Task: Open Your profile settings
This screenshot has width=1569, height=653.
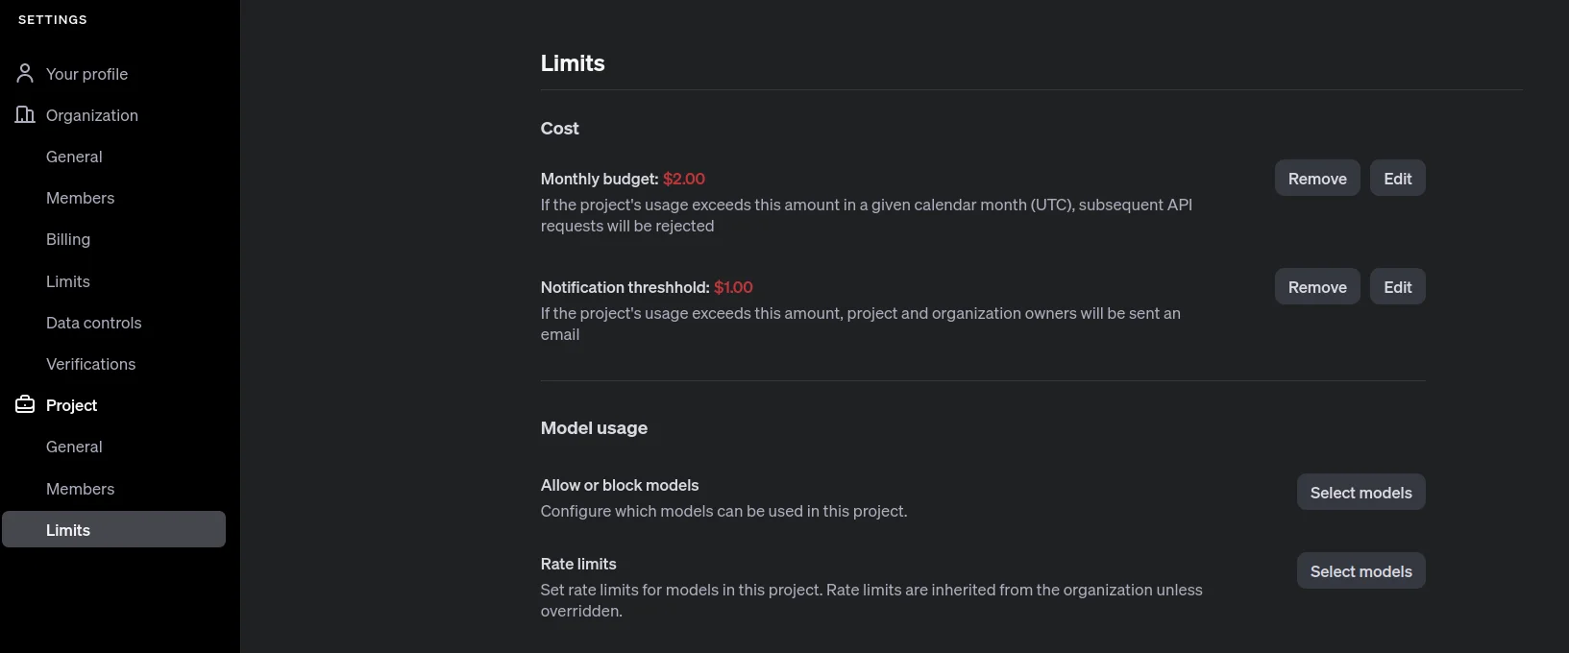Action: 86,74
